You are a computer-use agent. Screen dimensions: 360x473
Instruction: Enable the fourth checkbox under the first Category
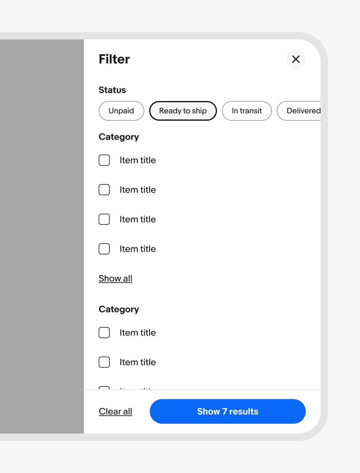(x=104, y=249)
